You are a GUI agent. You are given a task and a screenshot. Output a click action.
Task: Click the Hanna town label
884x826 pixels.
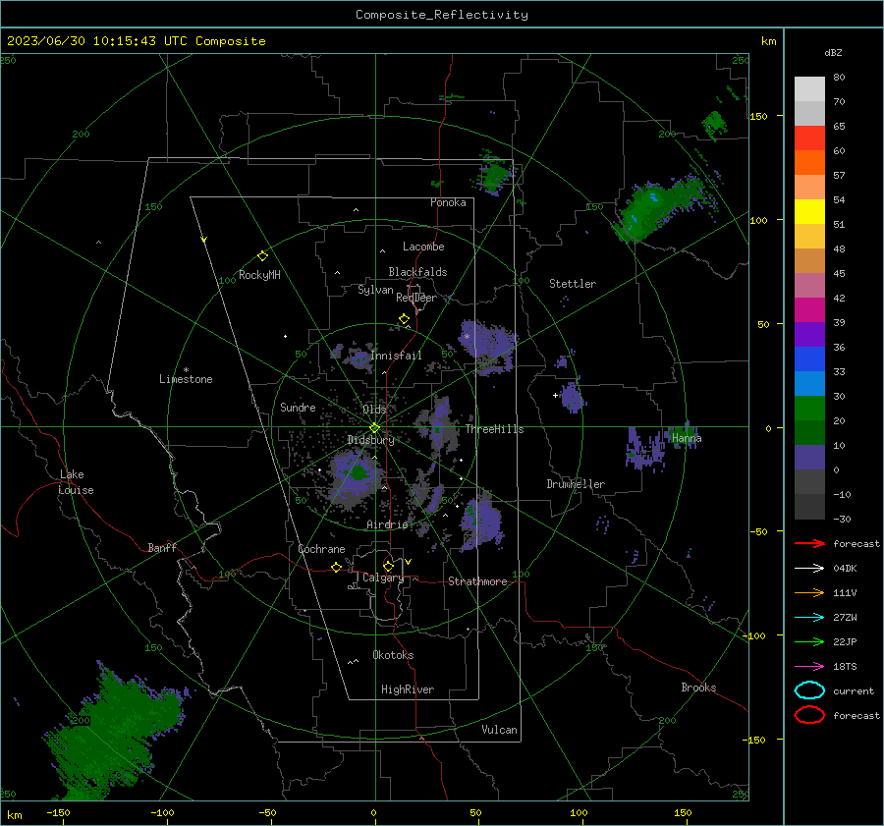pos(687,438)
